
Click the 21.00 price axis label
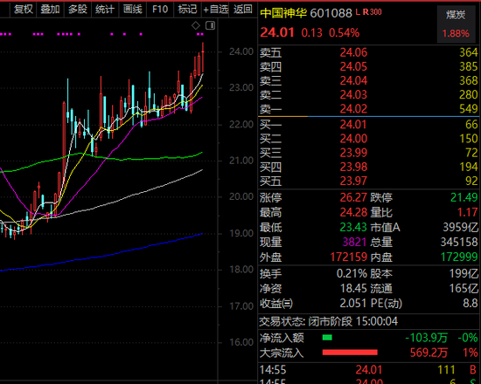point(241,161)
